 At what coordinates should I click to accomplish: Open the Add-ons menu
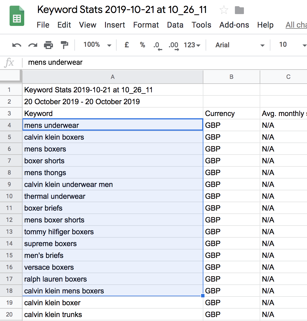click(x=234, y=25)
